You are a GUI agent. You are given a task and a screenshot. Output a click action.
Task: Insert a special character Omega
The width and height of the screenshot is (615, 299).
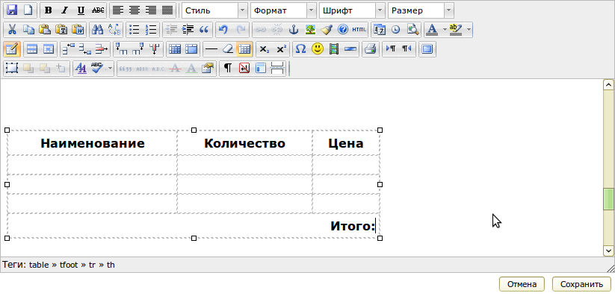point(301,49)
